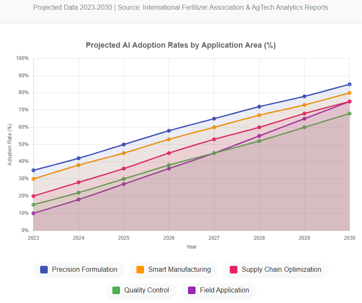Hide the Quality Control series via its legend
This screenshot has width=362, height=303.
[141, 290]
